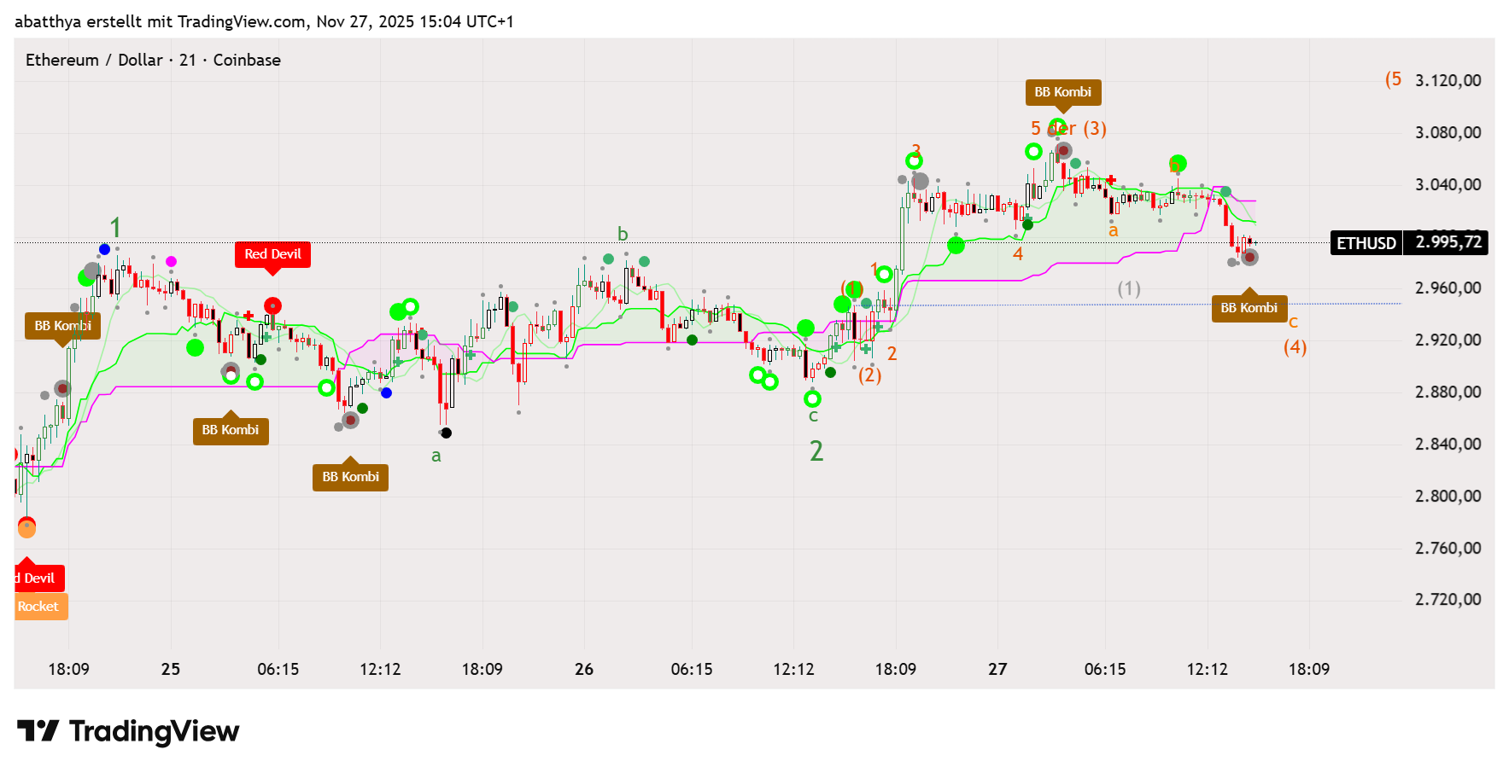Click the blue dot marker near wave 1
1509x773 pixels.
point(104,249)
